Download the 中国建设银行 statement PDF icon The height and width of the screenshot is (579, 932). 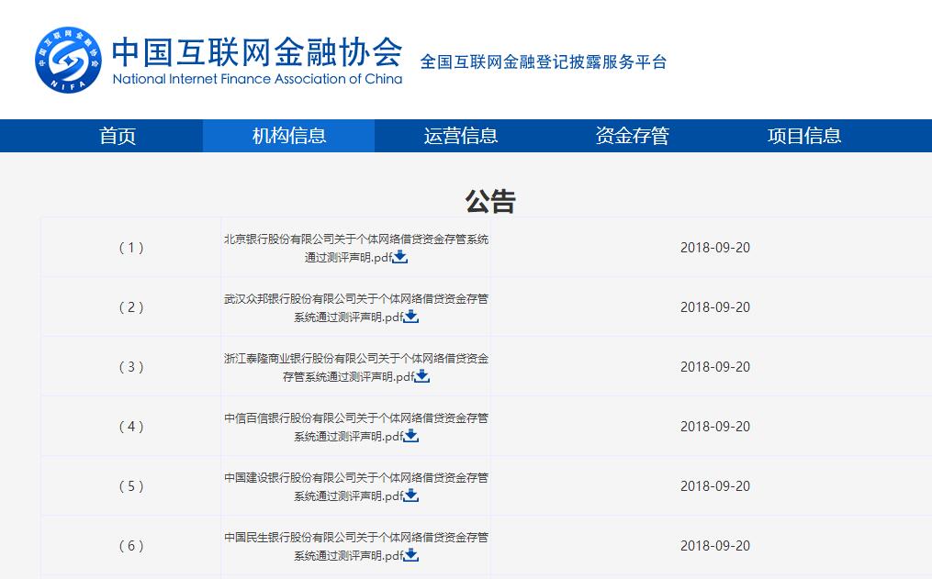410,495
